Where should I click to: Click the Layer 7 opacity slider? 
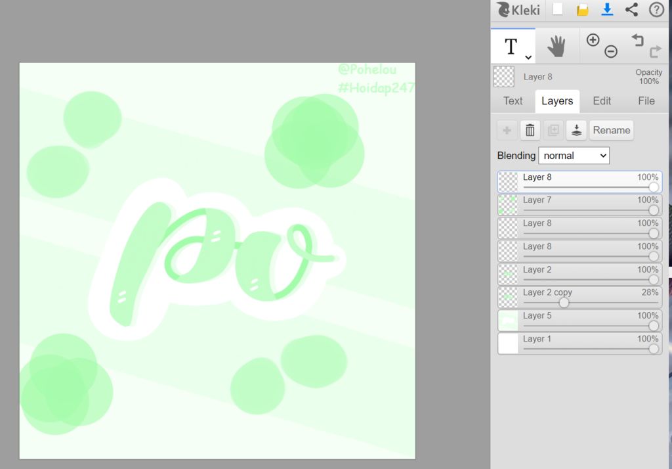coord(591,210)
